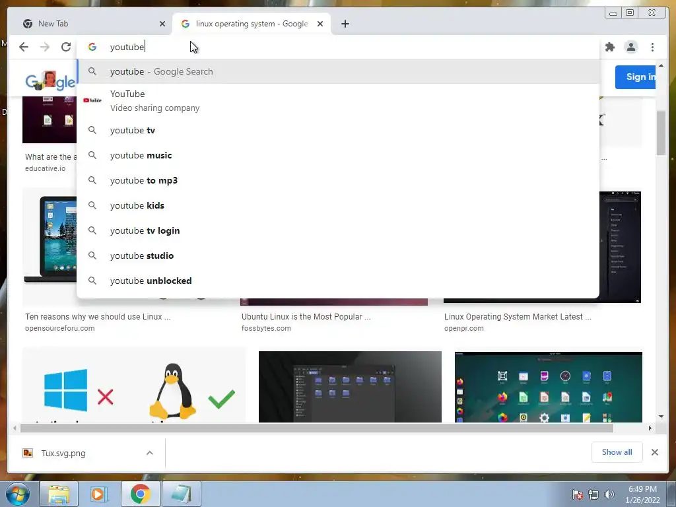Screen dimensions: 676x507
Task: Go back with the browser back arrow
Action: [x=24, y=47]
